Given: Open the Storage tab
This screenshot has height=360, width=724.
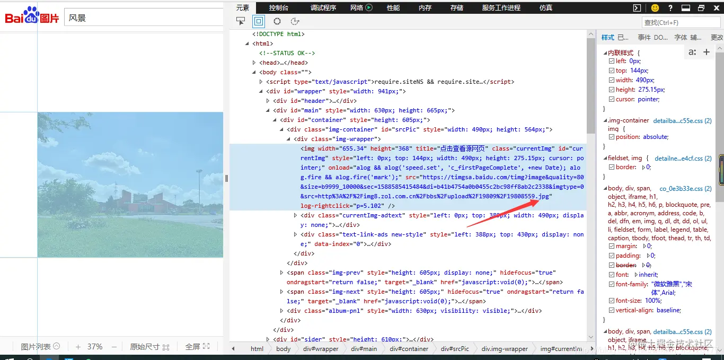Looking at the screenshot, I should tap(457, 7).
